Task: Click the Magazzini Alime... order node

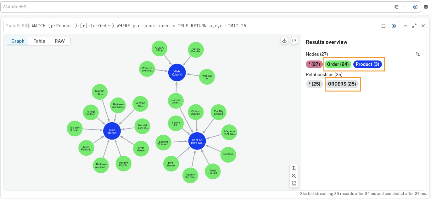Action: (x=229, y=133)
